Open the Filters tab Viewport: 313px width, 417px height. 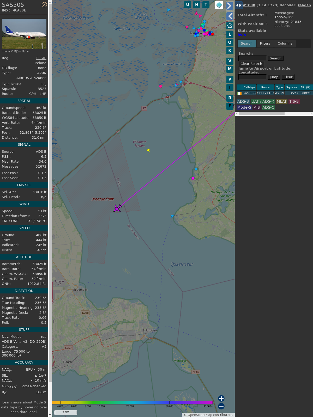pyautogui.click(x=265, y=44)
